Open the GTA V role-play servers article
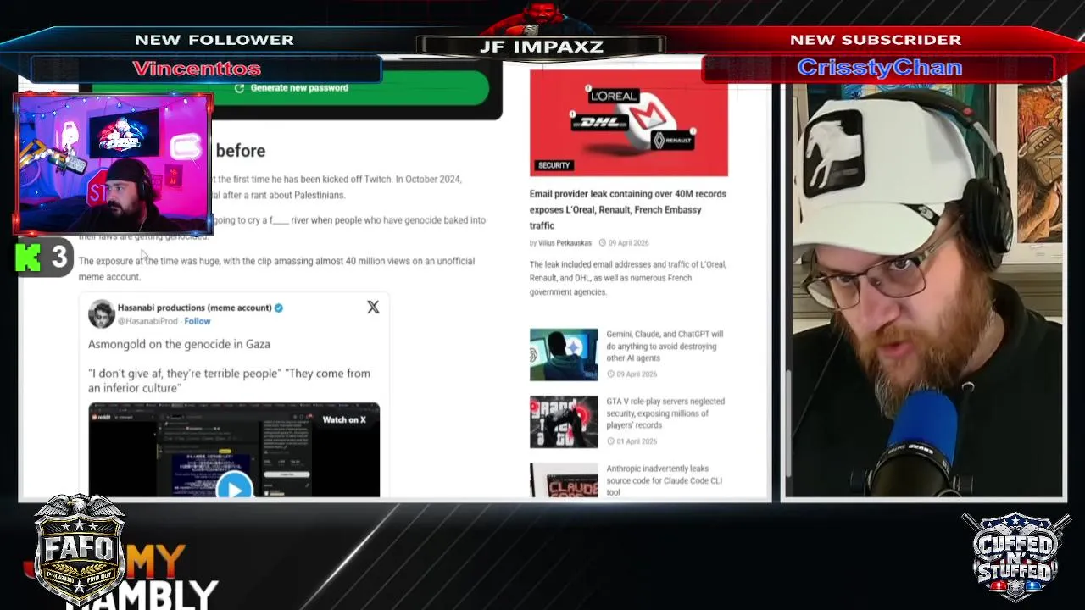 click(665, 413)
